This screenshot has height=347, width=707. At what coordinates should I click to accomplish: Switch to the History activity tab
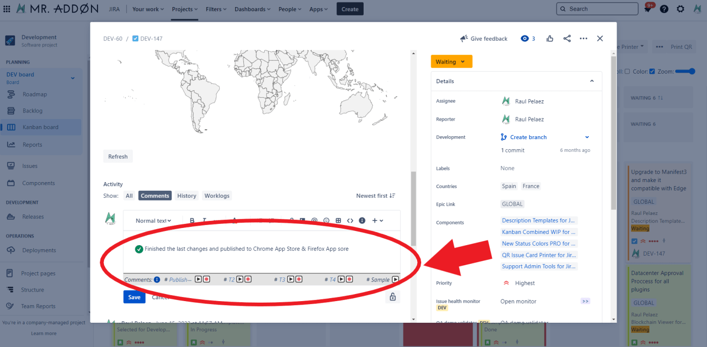click(x=186, y=196)
